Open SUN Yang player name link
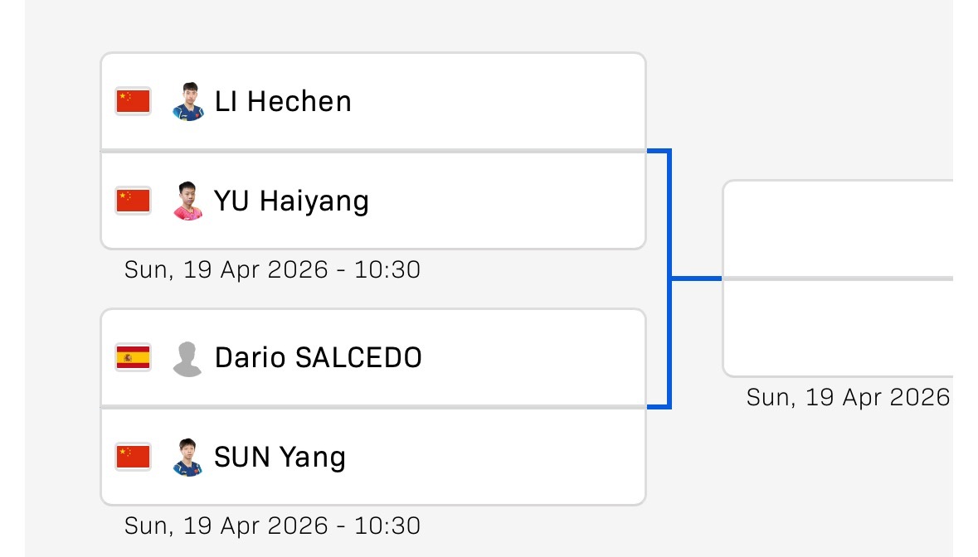Image resolution: width=978 pixels, height=557 pixels. (x=280, y=457)
